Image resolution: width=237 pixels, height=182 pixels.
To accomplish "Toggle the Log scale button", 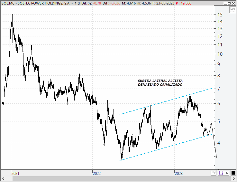I will 232,10.
